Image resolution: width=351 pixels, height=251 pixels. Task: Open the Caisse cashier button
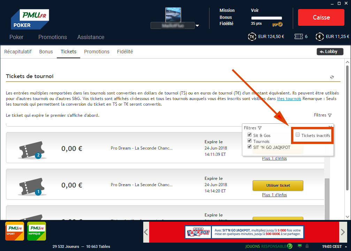coord(321,17)
